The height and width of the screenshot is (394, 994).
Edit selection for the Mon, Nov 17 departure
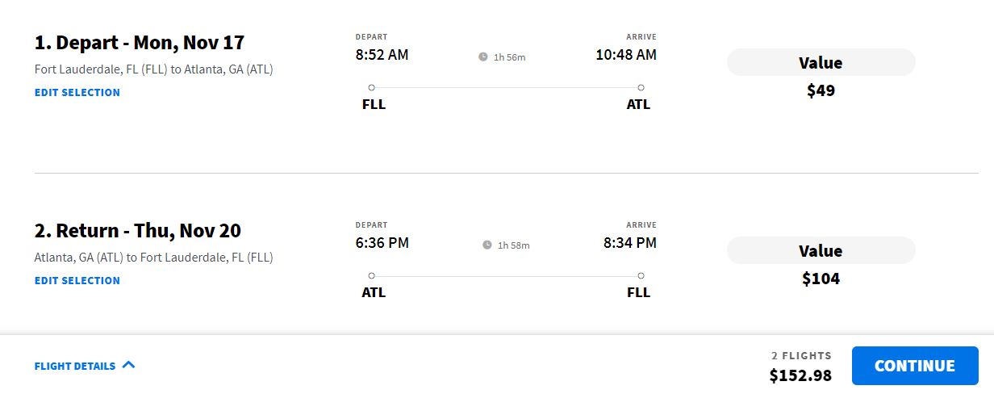(77, 92)
